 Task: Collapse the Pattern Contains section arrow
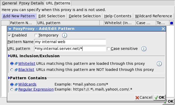(9, 78)
